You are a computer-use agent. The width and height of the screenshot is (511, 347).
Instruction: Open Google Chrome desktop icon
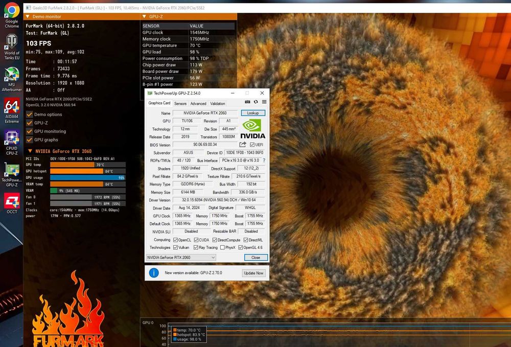click(12, 15)
